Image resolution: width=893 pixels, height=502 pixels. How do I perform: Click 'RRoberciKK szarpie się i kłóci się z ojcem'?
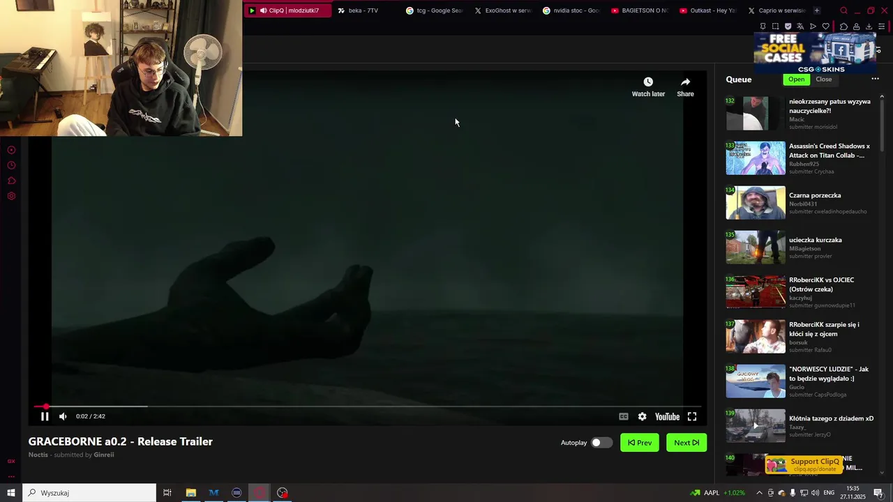(x=824, y=329)
